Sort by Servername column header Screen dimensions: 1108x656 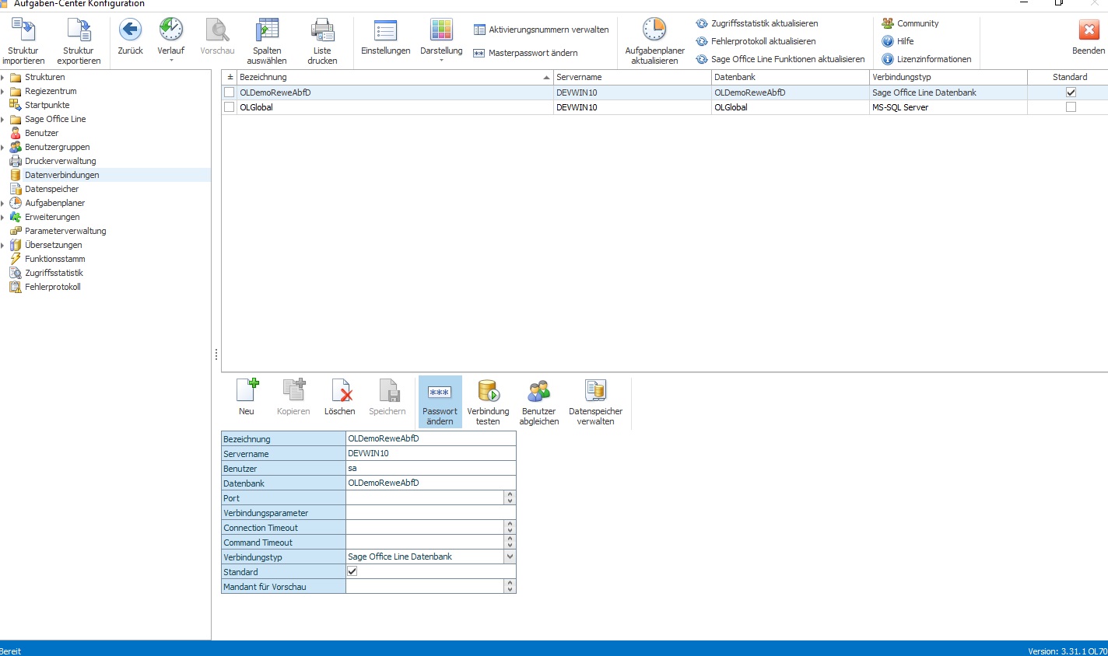point(632,77)
